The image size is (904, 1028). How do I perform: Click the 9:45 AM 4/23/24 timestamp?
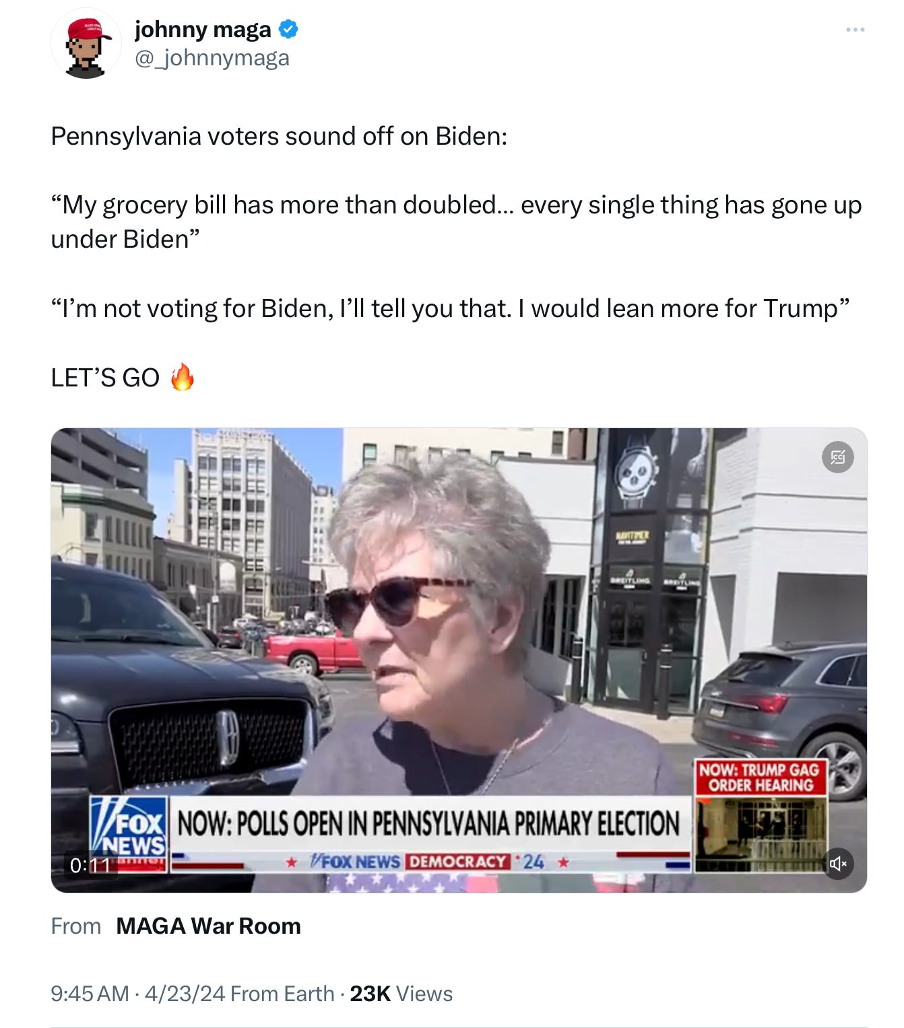coord(137,994)
